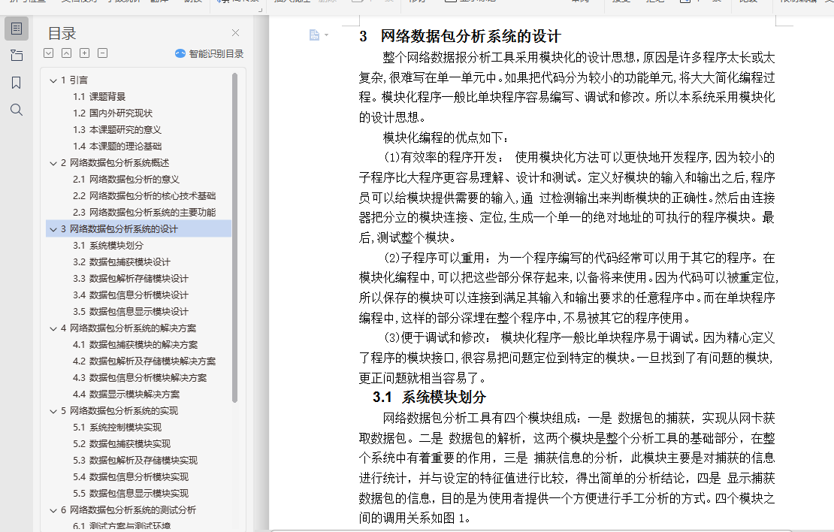Go to '5.5 数据包信息显示模块实现'
834x532 pixels.
coord(131,493)
